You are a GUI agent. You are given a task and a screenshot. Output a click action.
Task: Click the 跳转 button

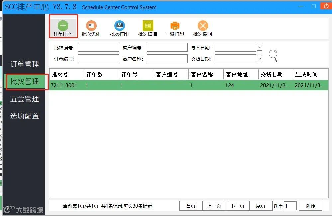tap(311, 206)
